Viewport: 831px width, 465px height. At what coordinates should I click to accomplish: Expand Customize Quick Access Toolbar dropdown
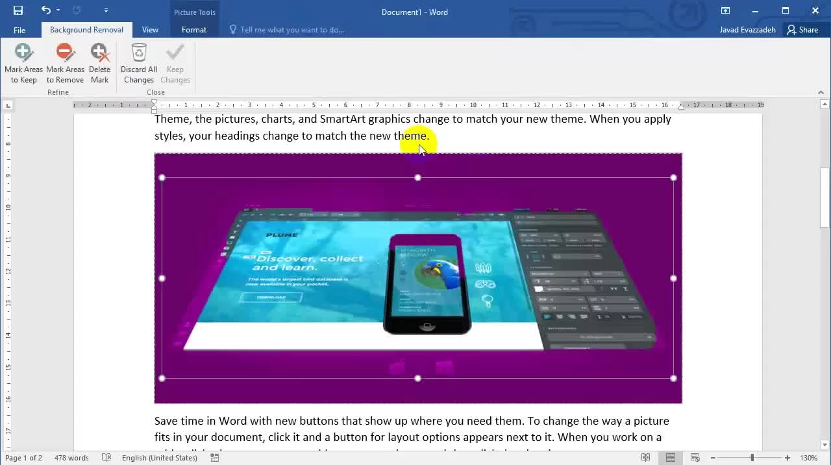106,10
